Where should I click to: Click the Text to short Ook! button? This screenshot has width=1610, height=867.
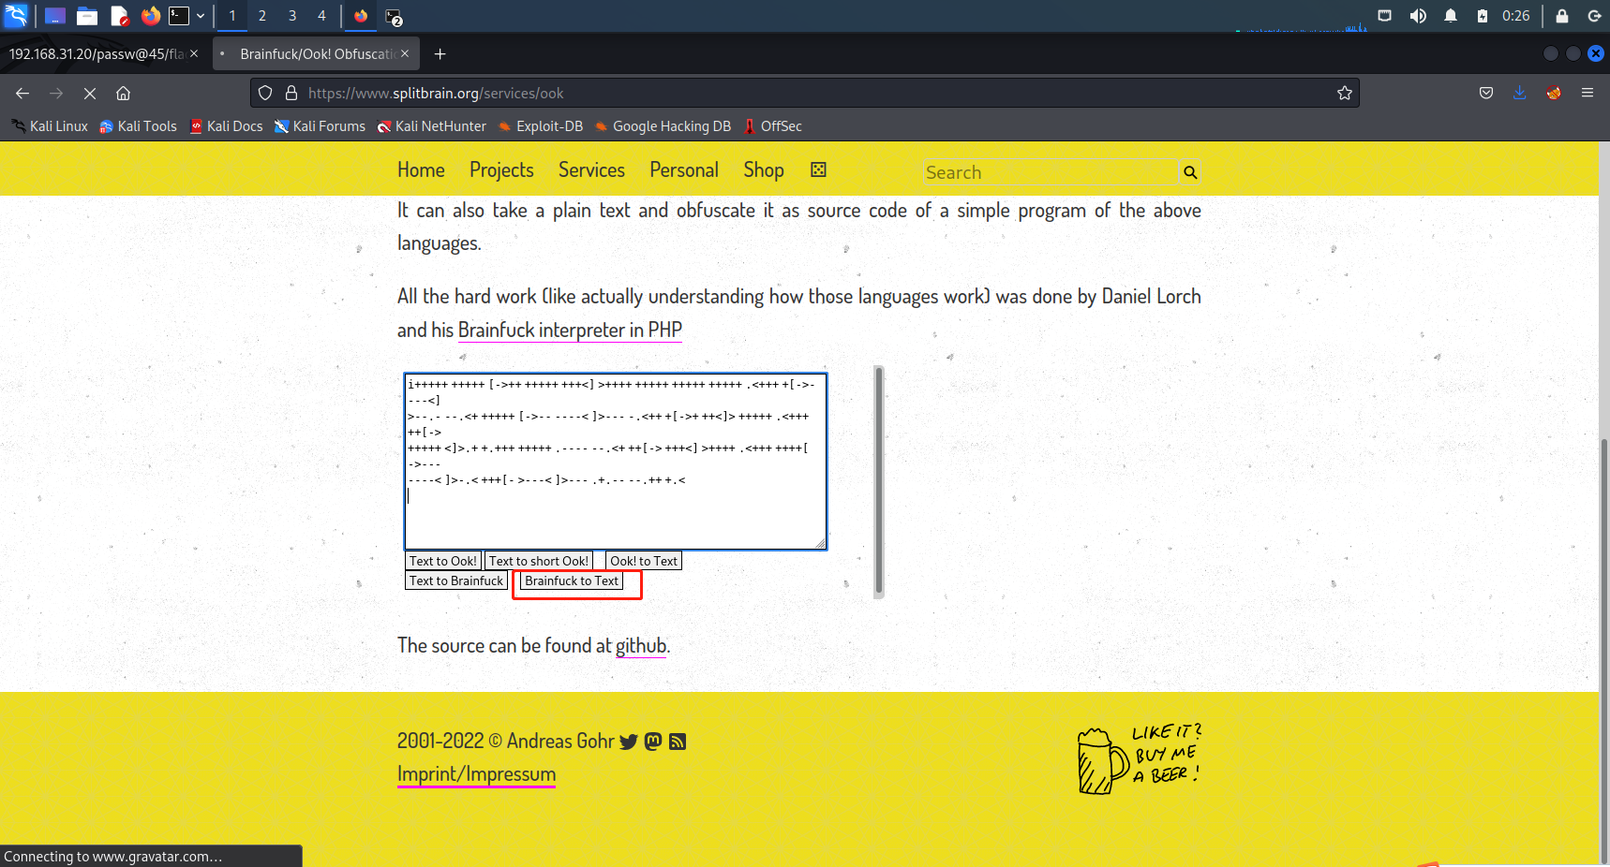539,561
